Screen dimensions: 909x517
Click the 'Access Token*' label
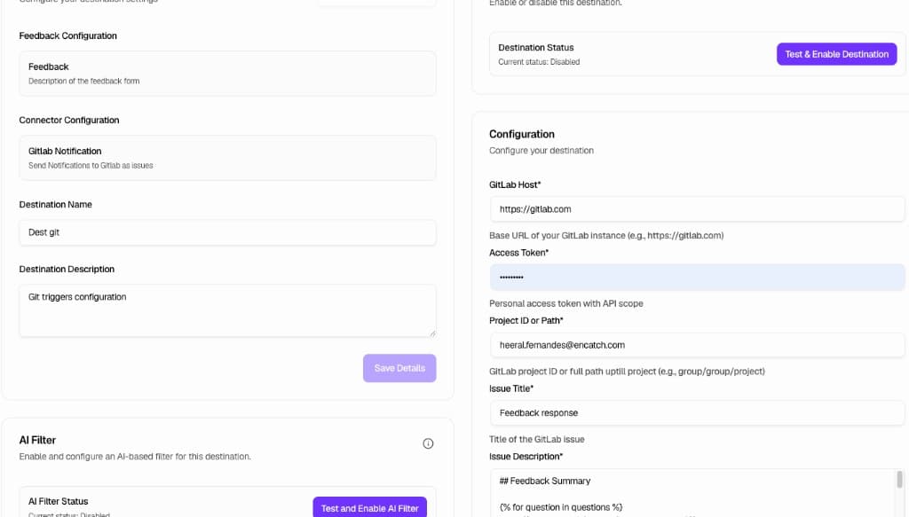(x=518, y=253)
